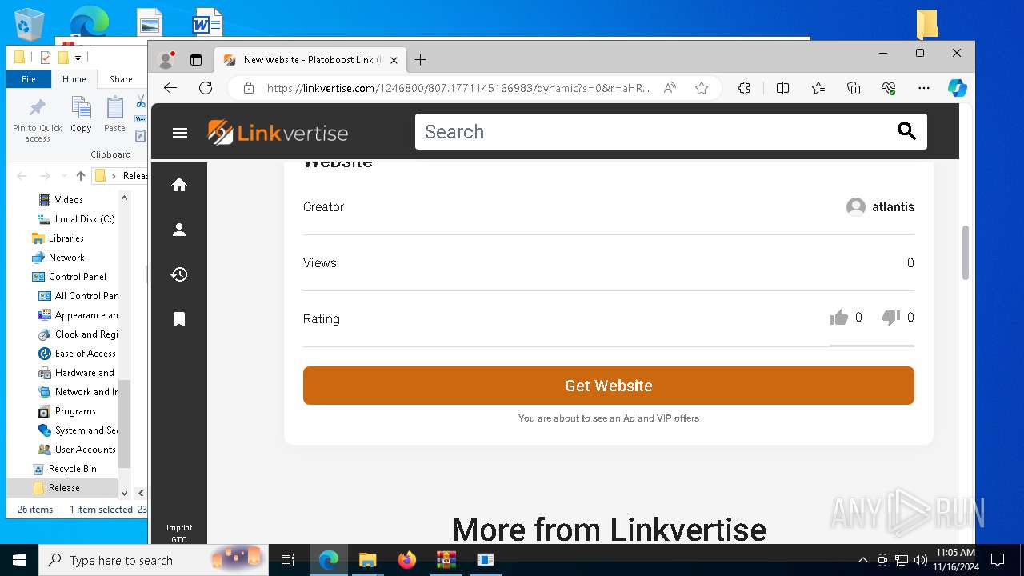Open Firefox from taskbar
The width and height of the screenshot is (1024, 576).
point(407,560)
